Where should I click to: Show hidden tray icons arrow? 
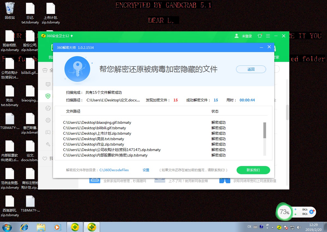click(x=272, y=227)
